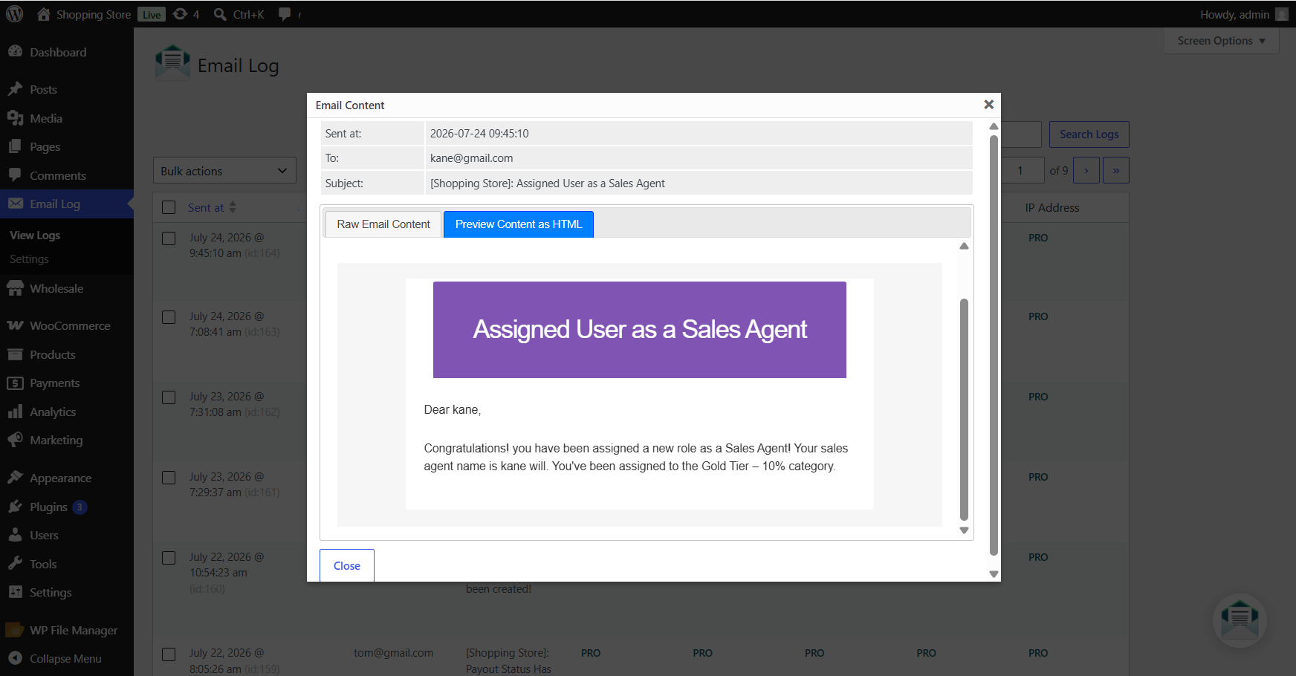
Task: Click the Settings sliders icon
Action: pyautogui.click(x=15, y=592)
